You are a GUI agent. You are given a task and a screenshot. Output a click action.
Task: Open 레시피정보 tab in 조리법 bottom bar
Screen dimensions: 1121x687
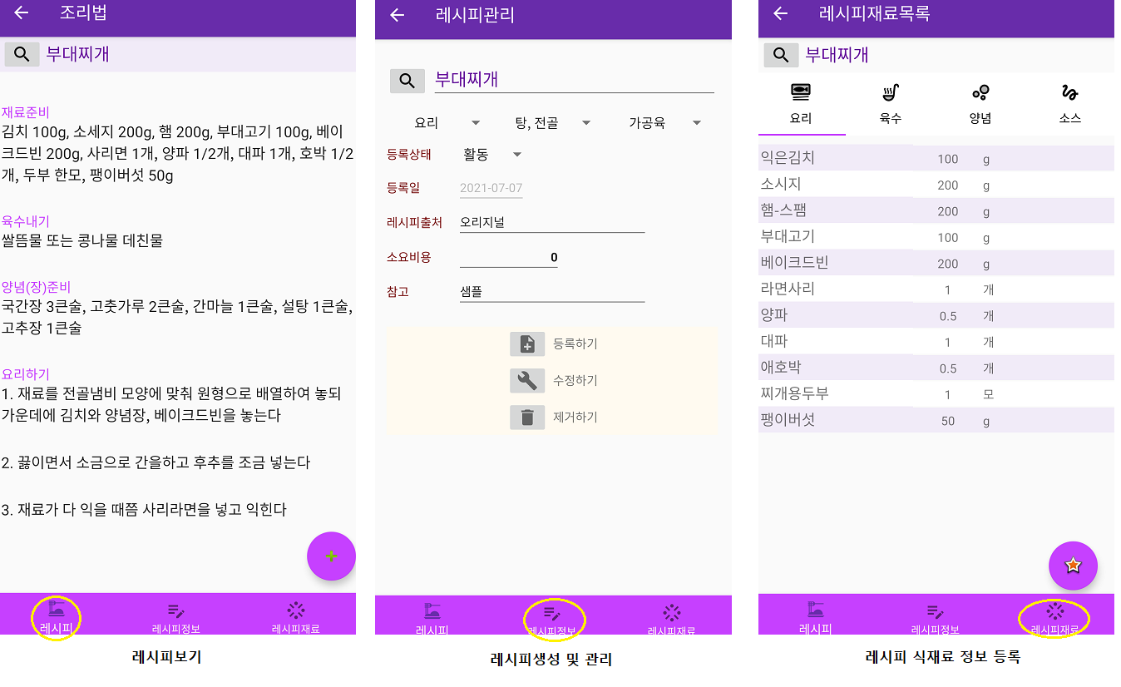click(x=175, y=617)
